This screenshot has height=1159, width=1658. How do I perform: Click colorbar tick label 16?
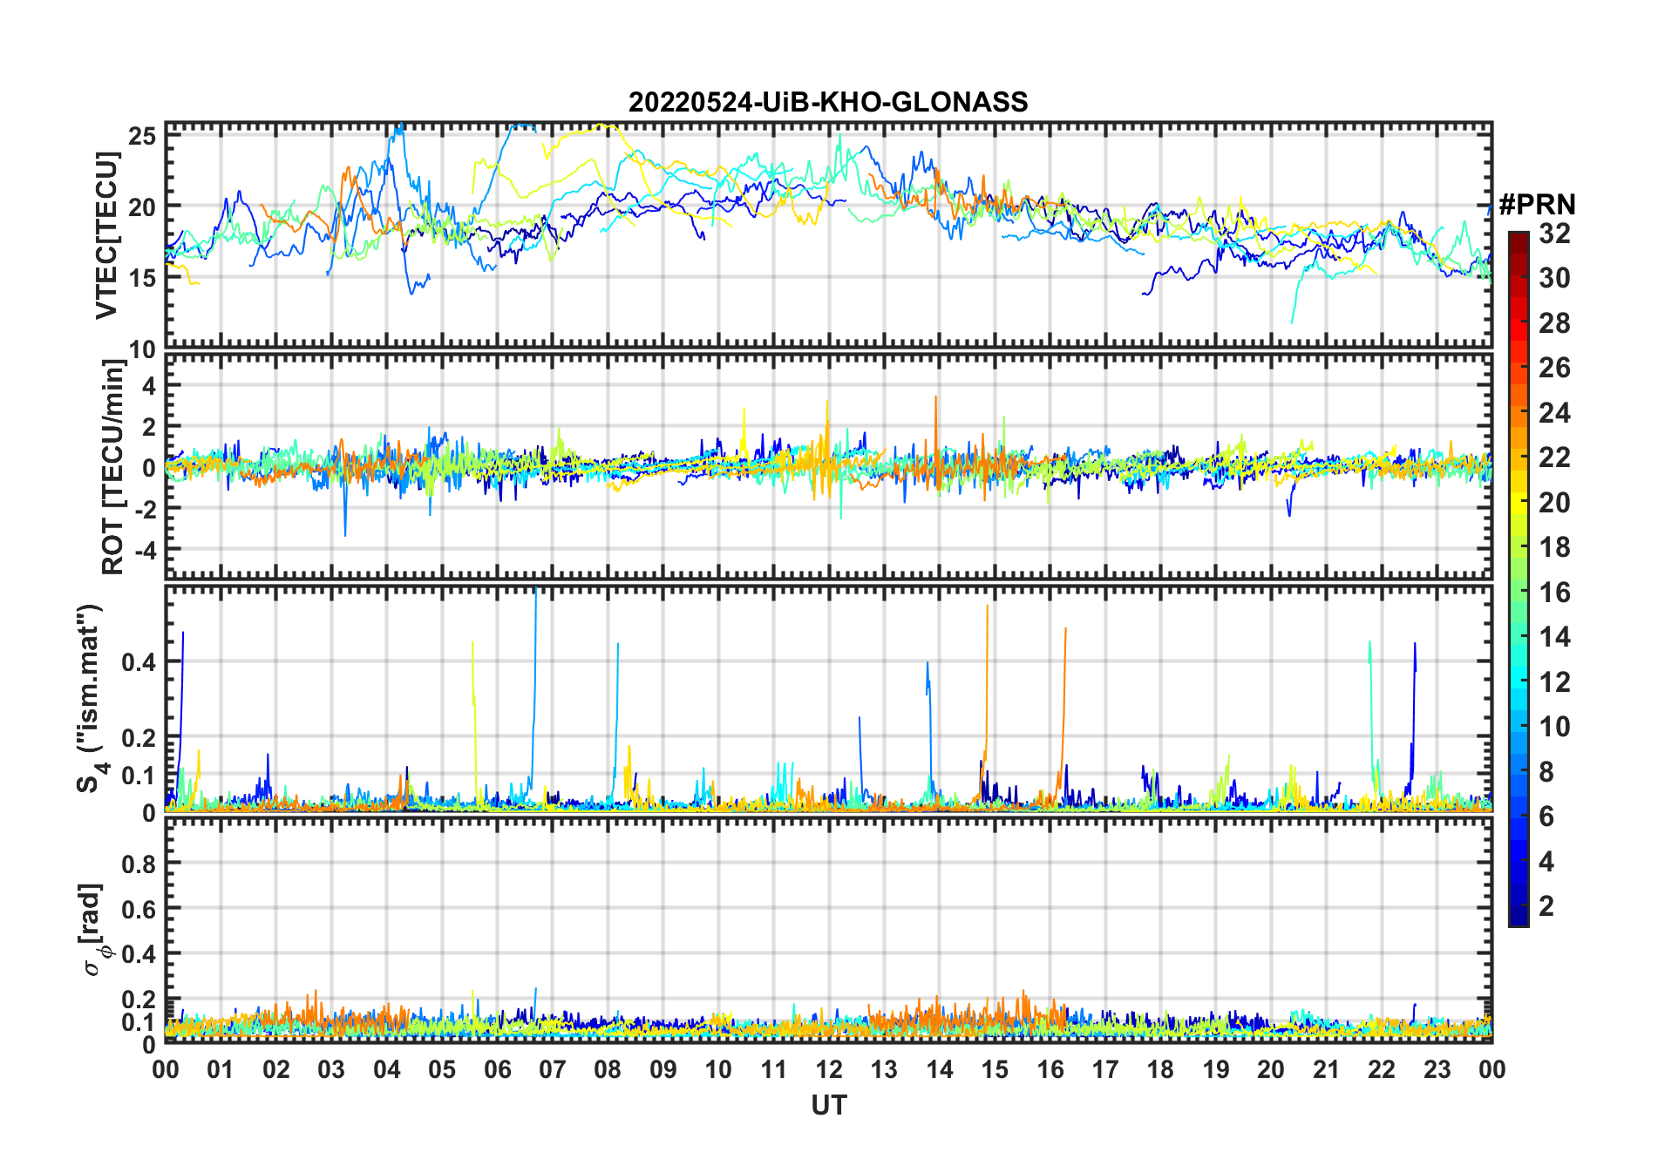tap(1554, 593)
